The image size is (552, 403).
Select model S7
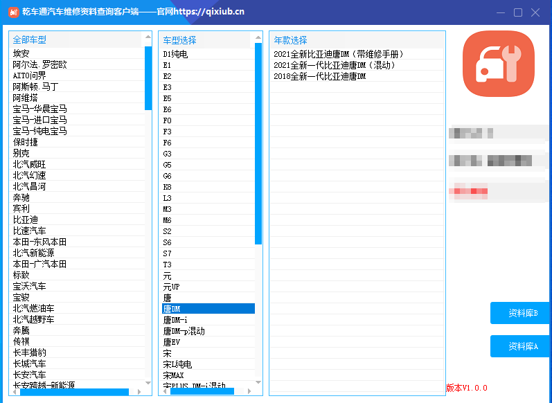(208, 253)
